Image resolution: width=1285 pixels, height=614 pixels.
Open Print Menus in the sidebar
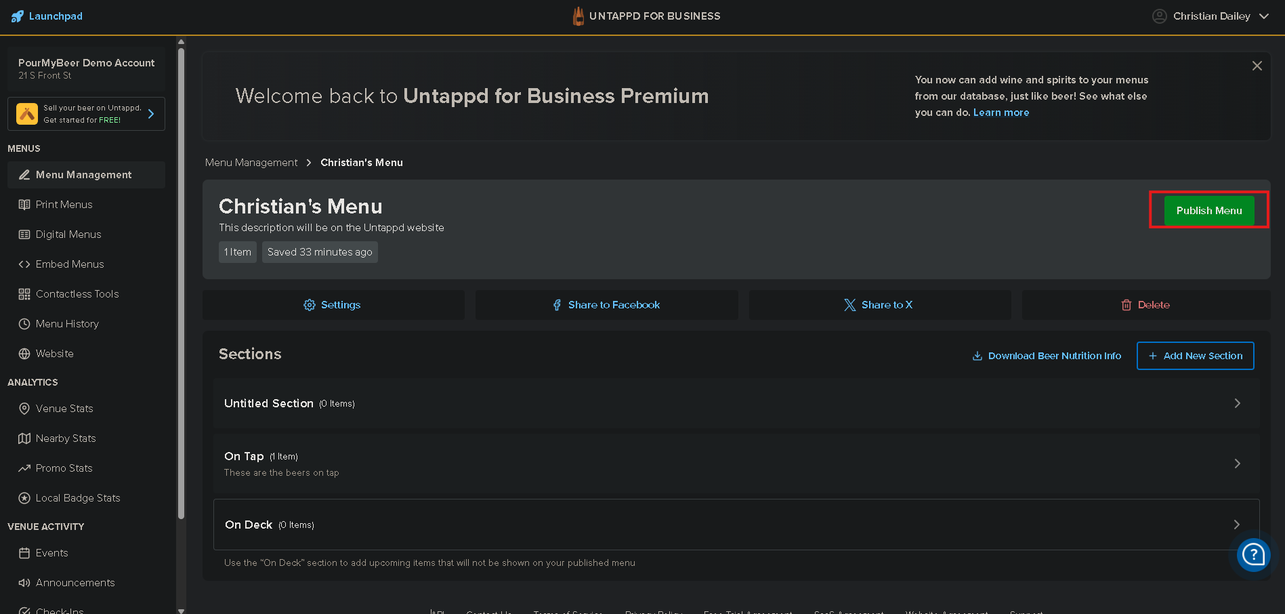click(64, 205)
